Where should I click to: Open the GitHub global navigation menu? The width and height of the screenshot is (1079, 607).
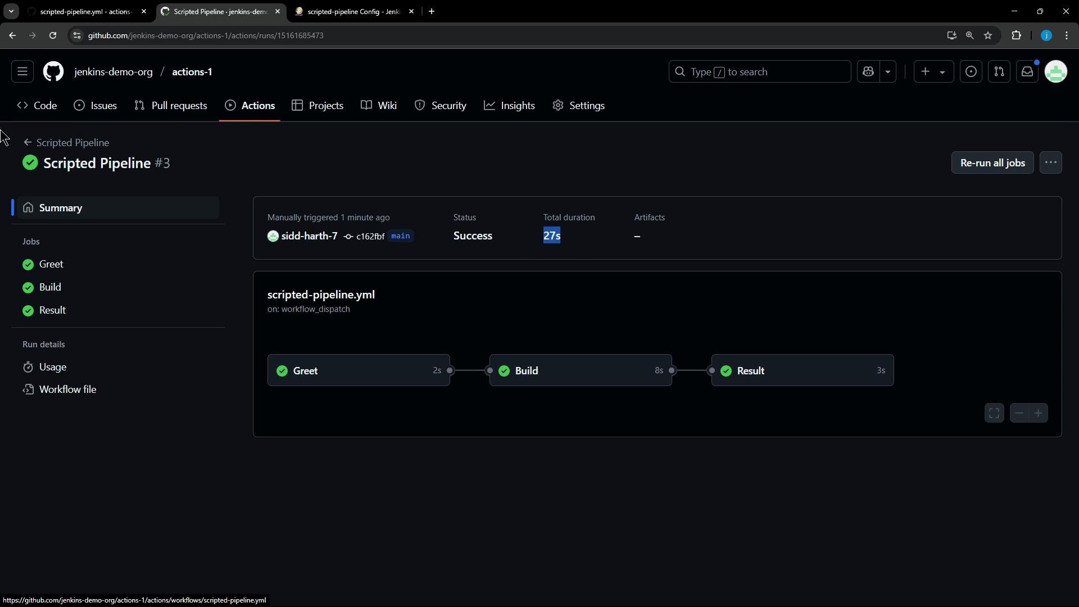pos(22,72)
